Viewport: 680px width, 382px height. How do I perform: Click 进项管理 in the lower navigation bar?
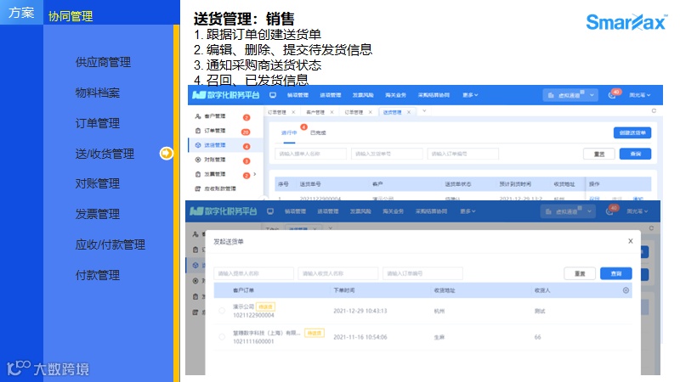327,211
